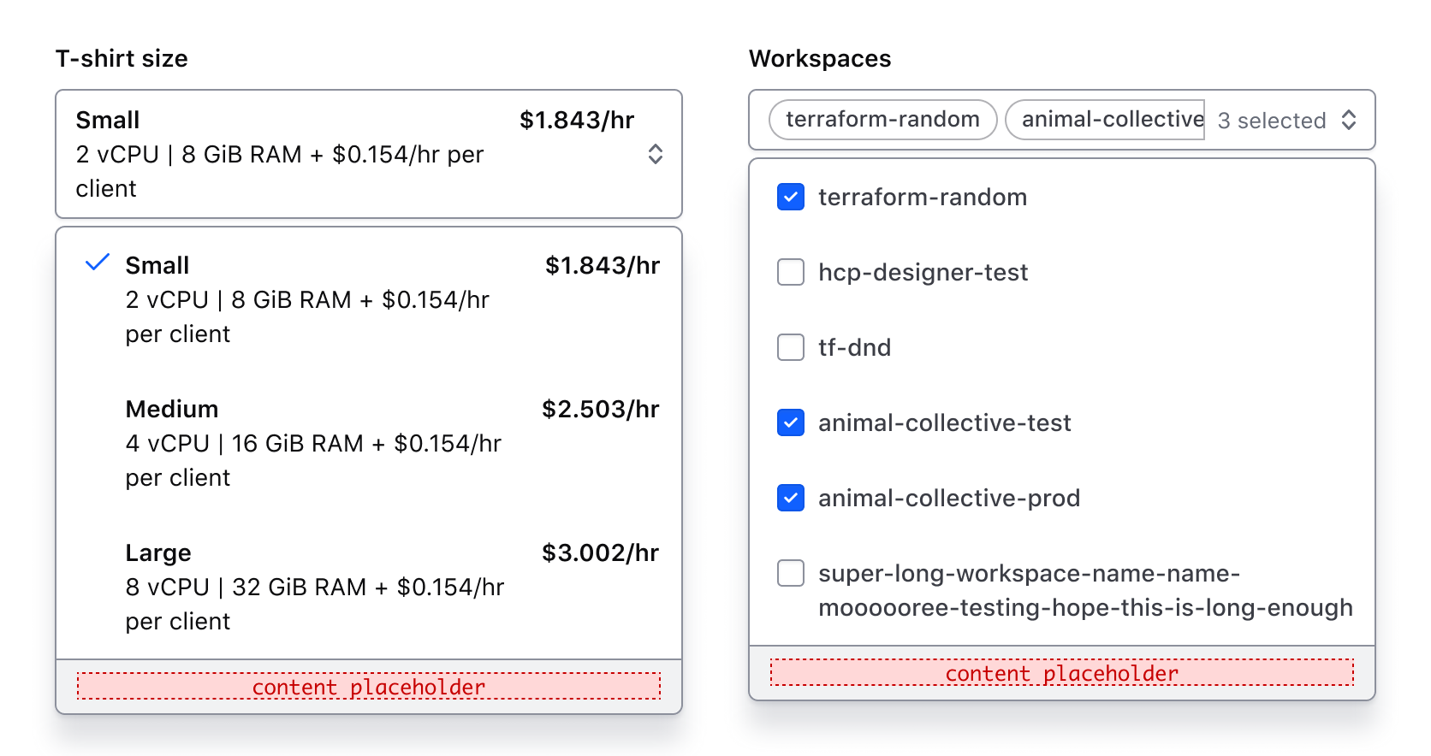Click the checkmark icon beside selected Small option
Screen dimensions: 1431x756
pyautogui.click(x=97, y=263)
